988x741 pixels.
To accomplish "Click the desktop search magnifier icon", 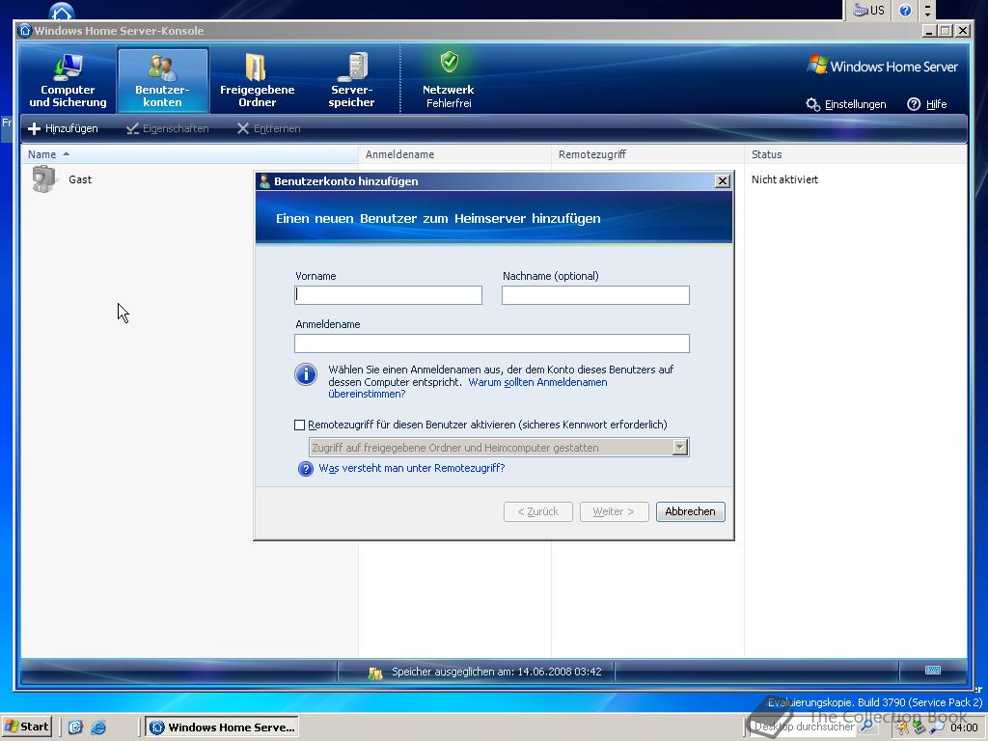I will [x=867, y=727].
